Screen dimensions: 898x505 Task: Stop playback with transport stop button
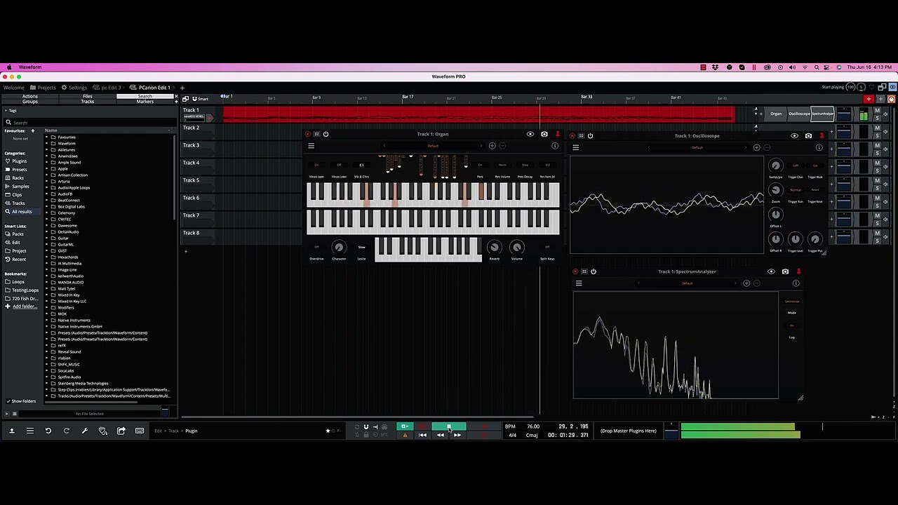tap(449, 426)
